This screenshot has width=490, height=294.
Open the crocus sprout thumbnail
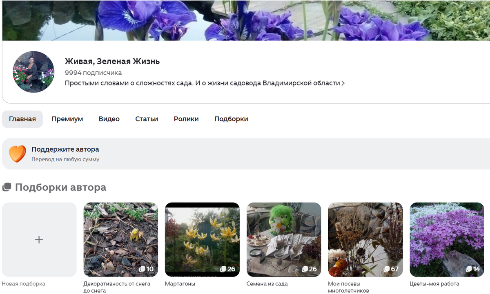120,240
